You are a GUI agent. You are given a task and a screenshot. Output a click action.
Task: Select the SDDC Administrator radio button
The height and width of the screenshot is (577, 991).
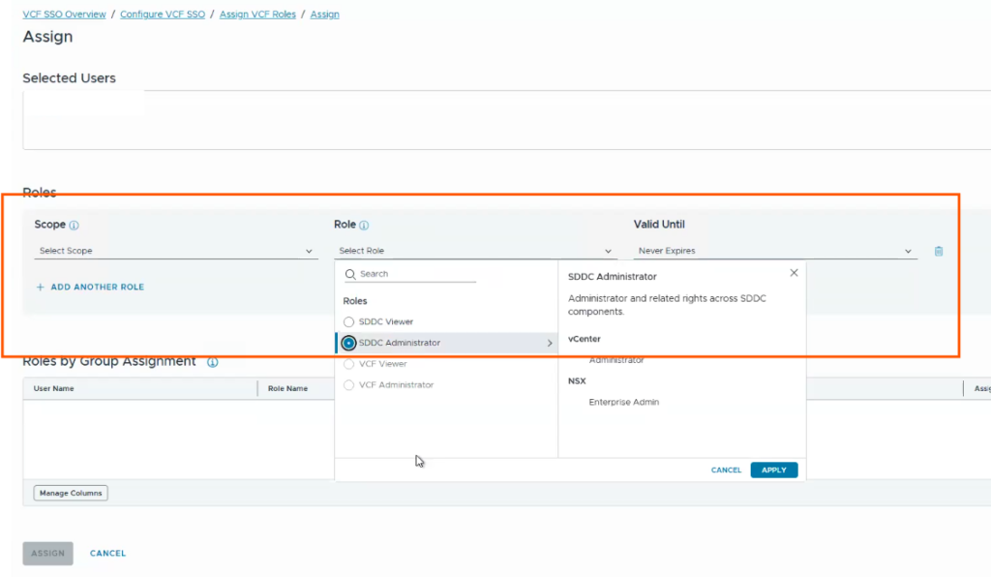click(348, 343)
